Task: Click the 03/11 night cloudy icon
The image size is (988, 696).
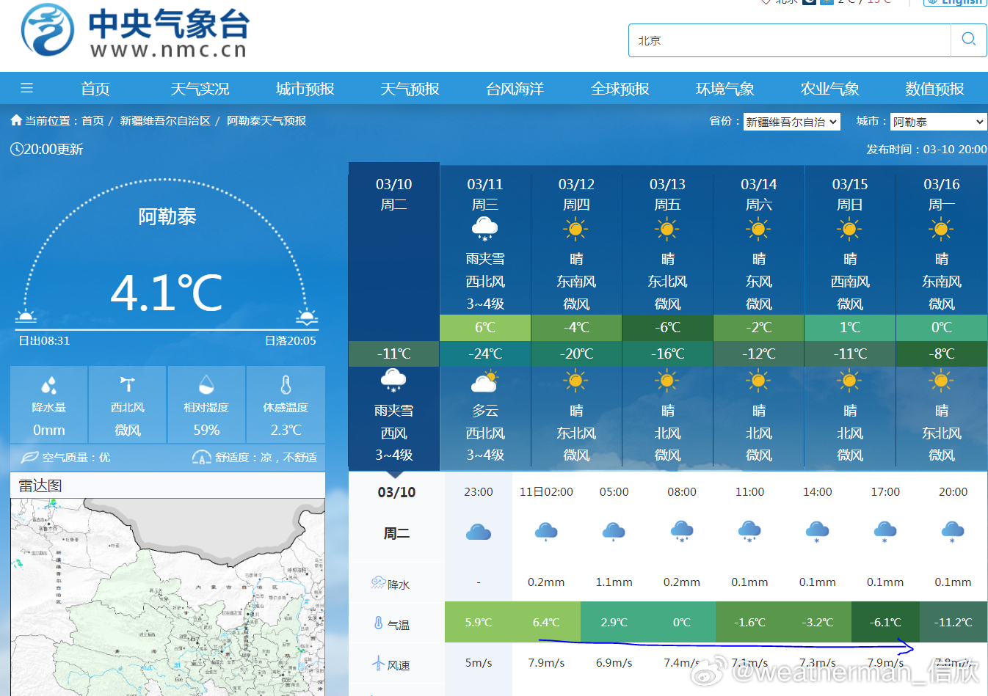Action: point(485,381)
